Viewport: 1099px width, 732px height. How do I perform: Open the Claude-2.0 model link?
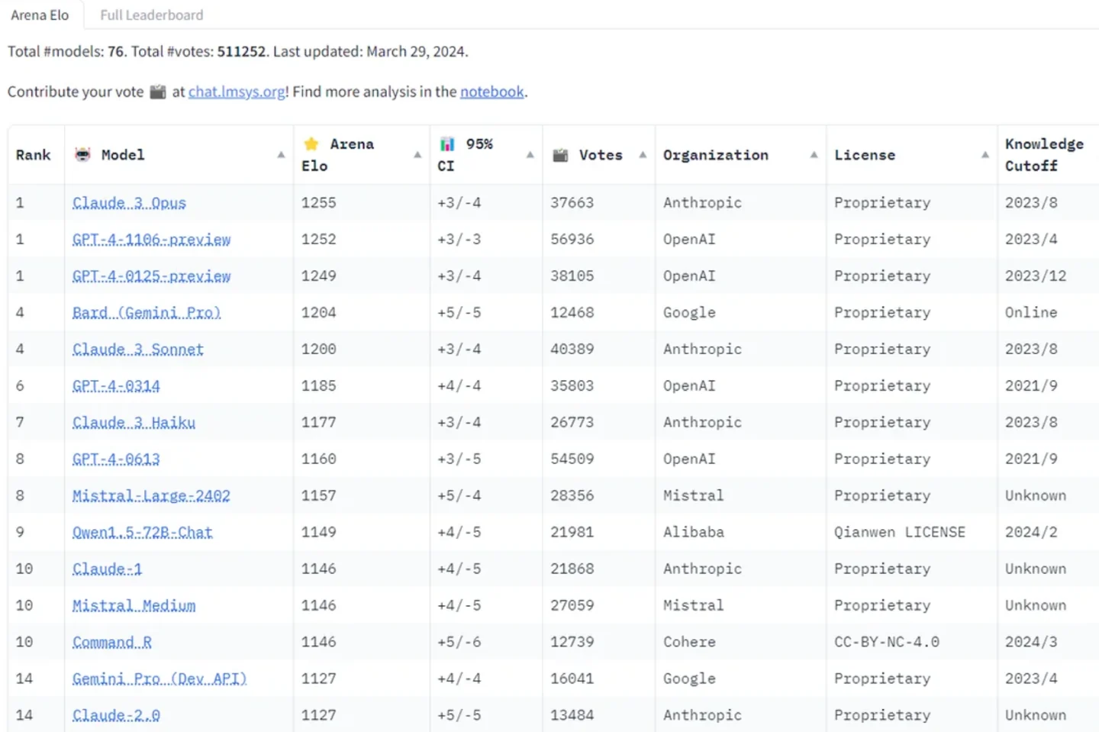click(x=116, y=716)
